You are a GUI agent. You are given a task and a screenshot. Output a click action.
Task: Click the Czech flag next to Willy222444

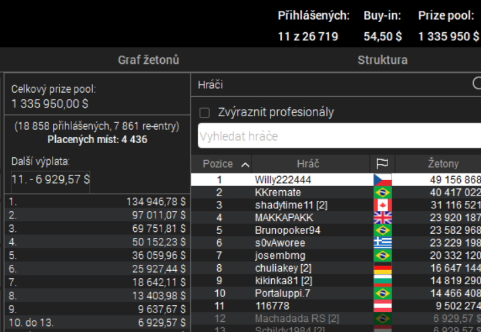click(383, 180)
